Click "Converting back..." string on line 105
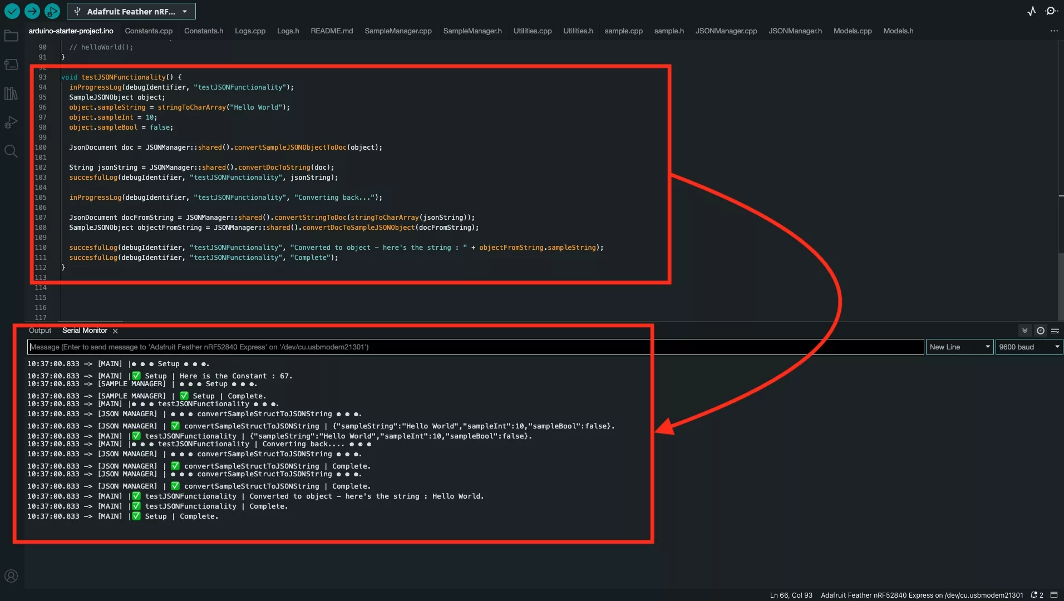Viewport: 1064px width, 601px height. point(334,198)
